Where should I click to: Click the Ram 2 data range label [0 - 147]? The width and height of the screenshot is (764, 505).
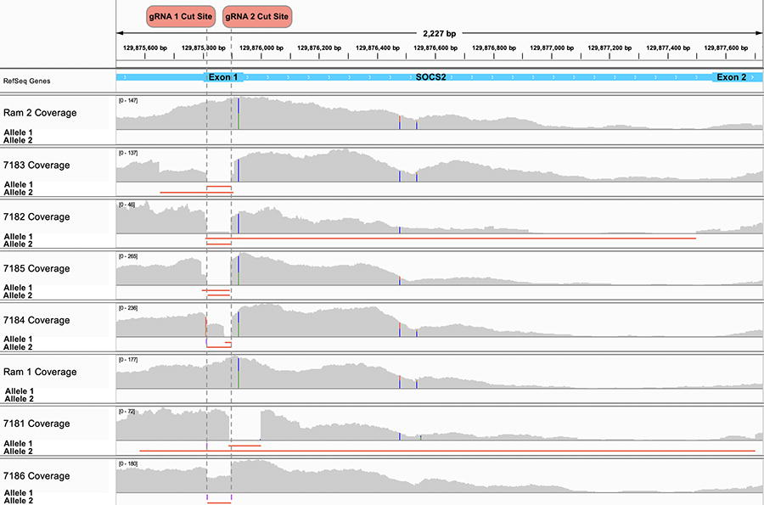click(128, 101)
